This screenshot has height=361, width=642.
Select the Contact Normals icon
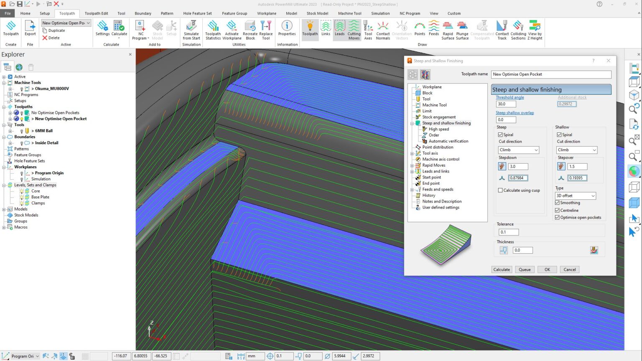tap(383, 28)
